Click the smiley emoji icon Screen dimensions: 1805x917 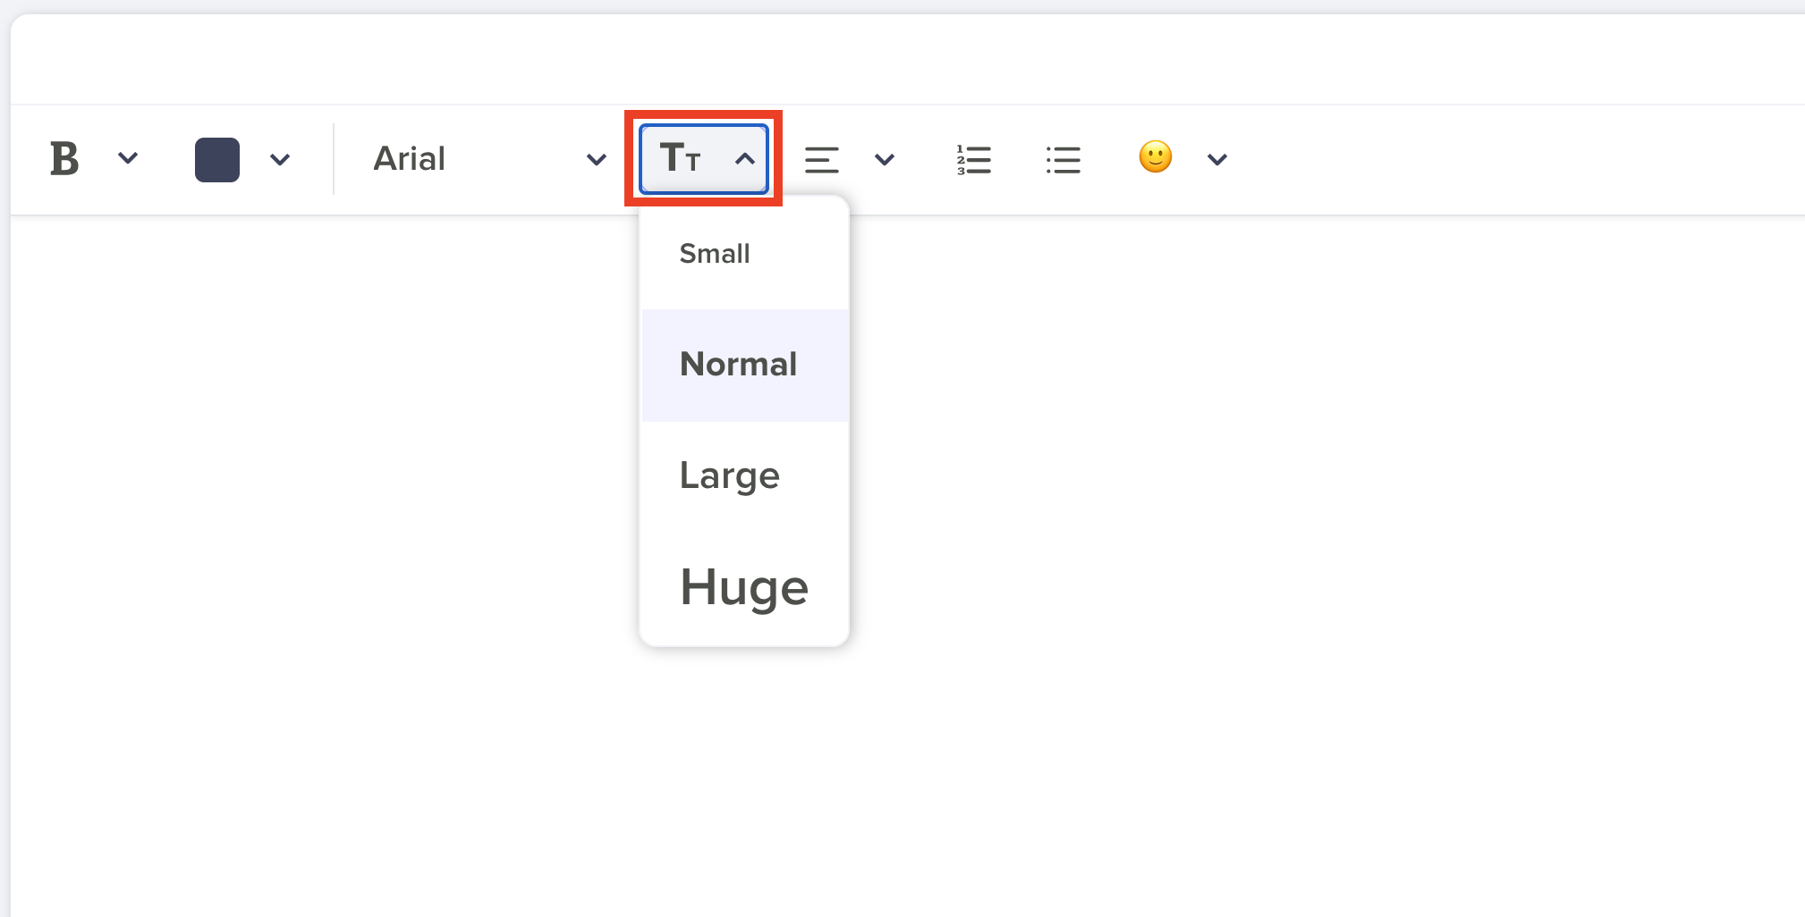click(x=1155, y=157)
